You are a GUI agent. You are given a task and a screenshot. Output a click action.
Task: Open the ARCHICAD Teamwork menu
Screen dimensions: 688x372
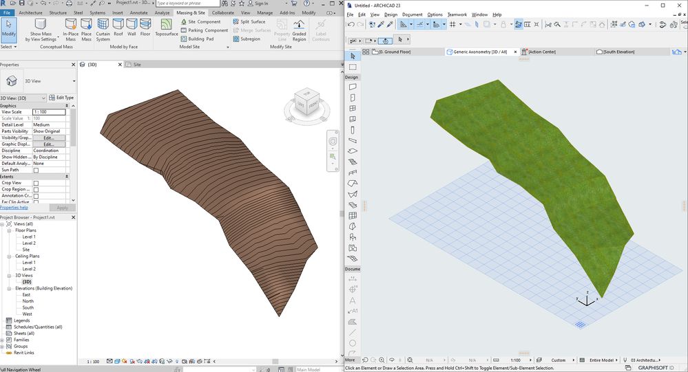tap(457, 14)
